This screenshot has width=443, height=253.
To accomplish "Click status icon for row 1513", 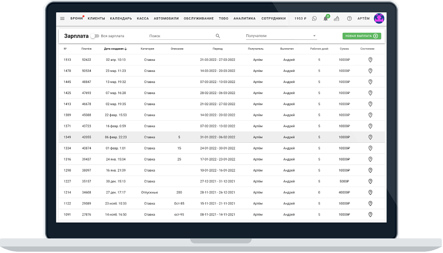I will click(370, 60).
